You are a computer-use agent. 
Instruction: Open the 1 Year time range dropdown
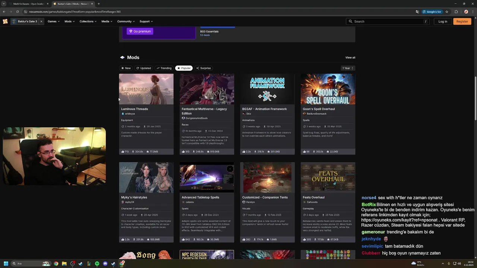click(348, 68)
